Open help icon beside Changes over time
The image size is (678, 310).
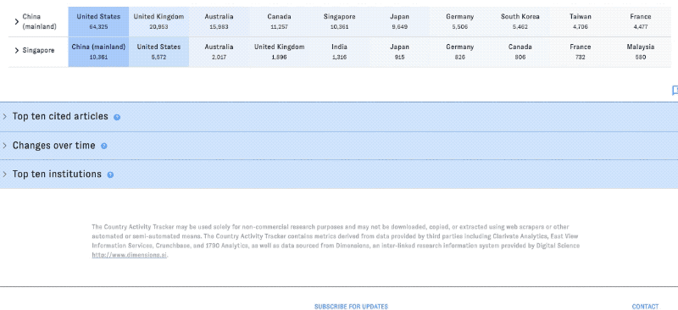tap(103, 147)
